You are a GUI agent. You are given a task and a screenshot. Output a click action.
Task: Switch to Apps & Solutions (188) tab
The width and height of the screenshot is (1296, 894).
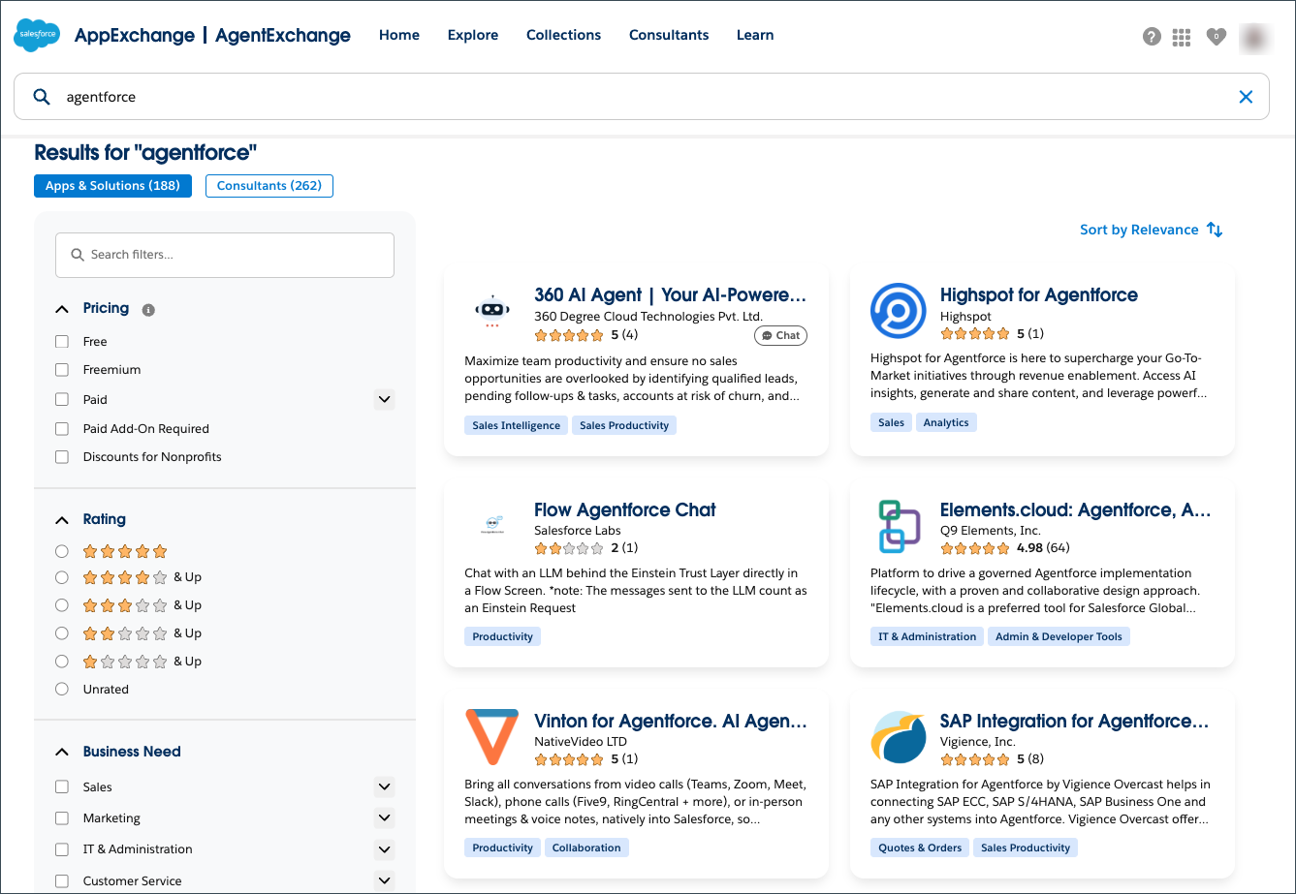tap(112, 186)
